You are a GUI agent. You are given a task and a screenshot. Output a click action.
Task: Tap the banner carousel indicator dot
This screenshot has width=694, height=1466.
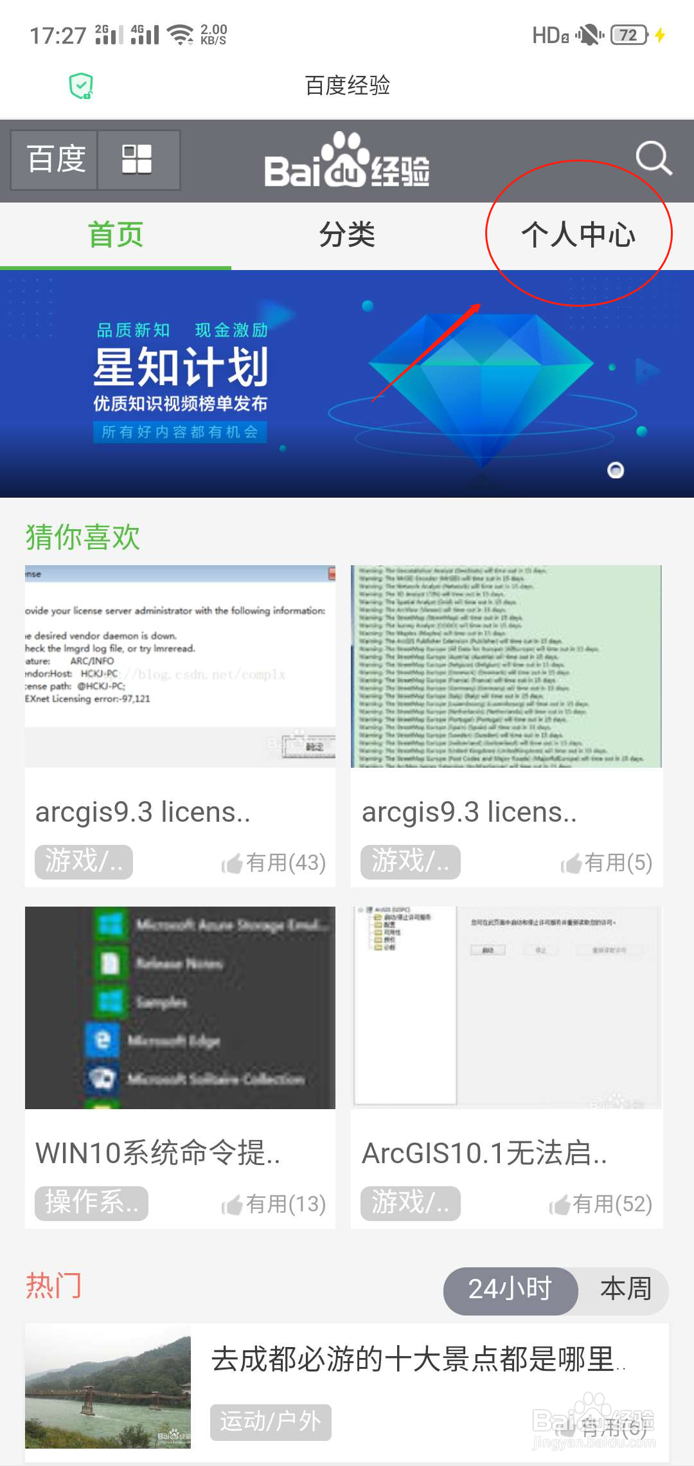616,471
